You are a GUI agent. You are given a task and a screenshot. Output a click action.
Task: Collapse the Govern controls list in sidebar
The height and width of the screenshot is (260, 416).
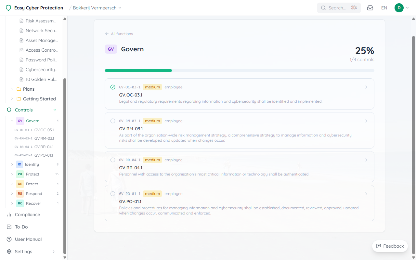tap(12, 121)
